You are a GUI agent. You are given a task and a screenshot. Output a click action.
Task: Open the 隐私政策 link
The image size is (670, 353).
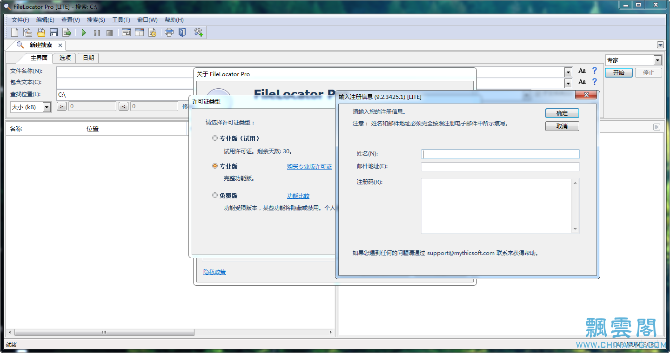click(x=214, y=272)
